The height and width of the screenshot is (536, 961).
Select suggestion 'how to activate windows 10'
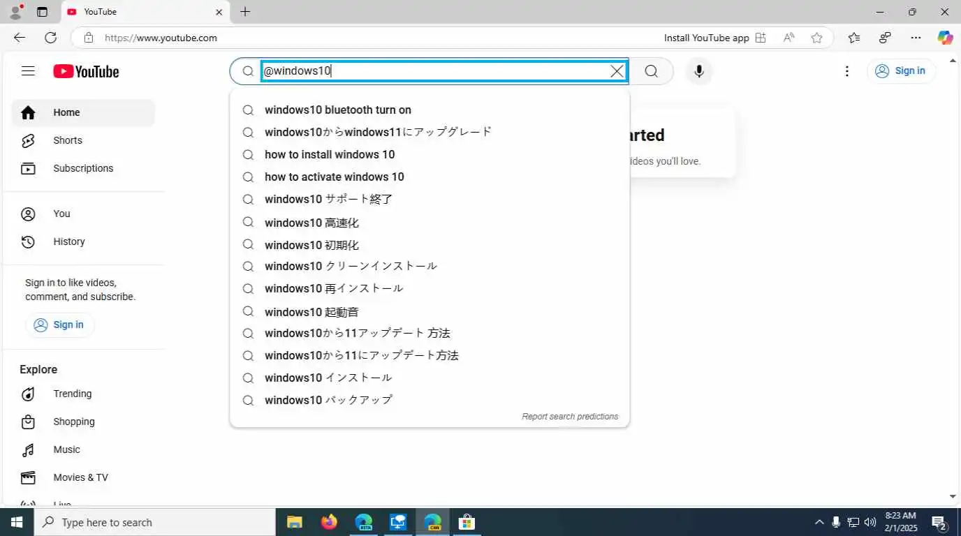[430, 177]
